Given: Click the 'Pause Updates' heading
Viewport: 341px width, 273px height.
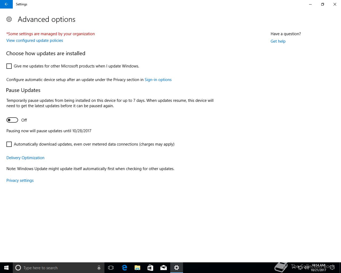Looking at the screenshot, I should 23,90.
